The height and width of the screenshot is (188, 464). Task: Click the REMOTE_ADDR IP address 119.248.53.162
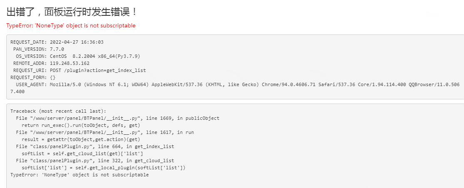(70, 63)
